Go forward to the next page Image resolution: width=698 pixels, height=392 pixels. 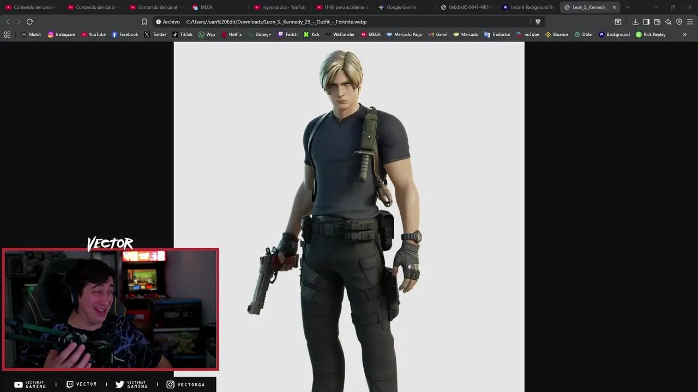point(19,22)
